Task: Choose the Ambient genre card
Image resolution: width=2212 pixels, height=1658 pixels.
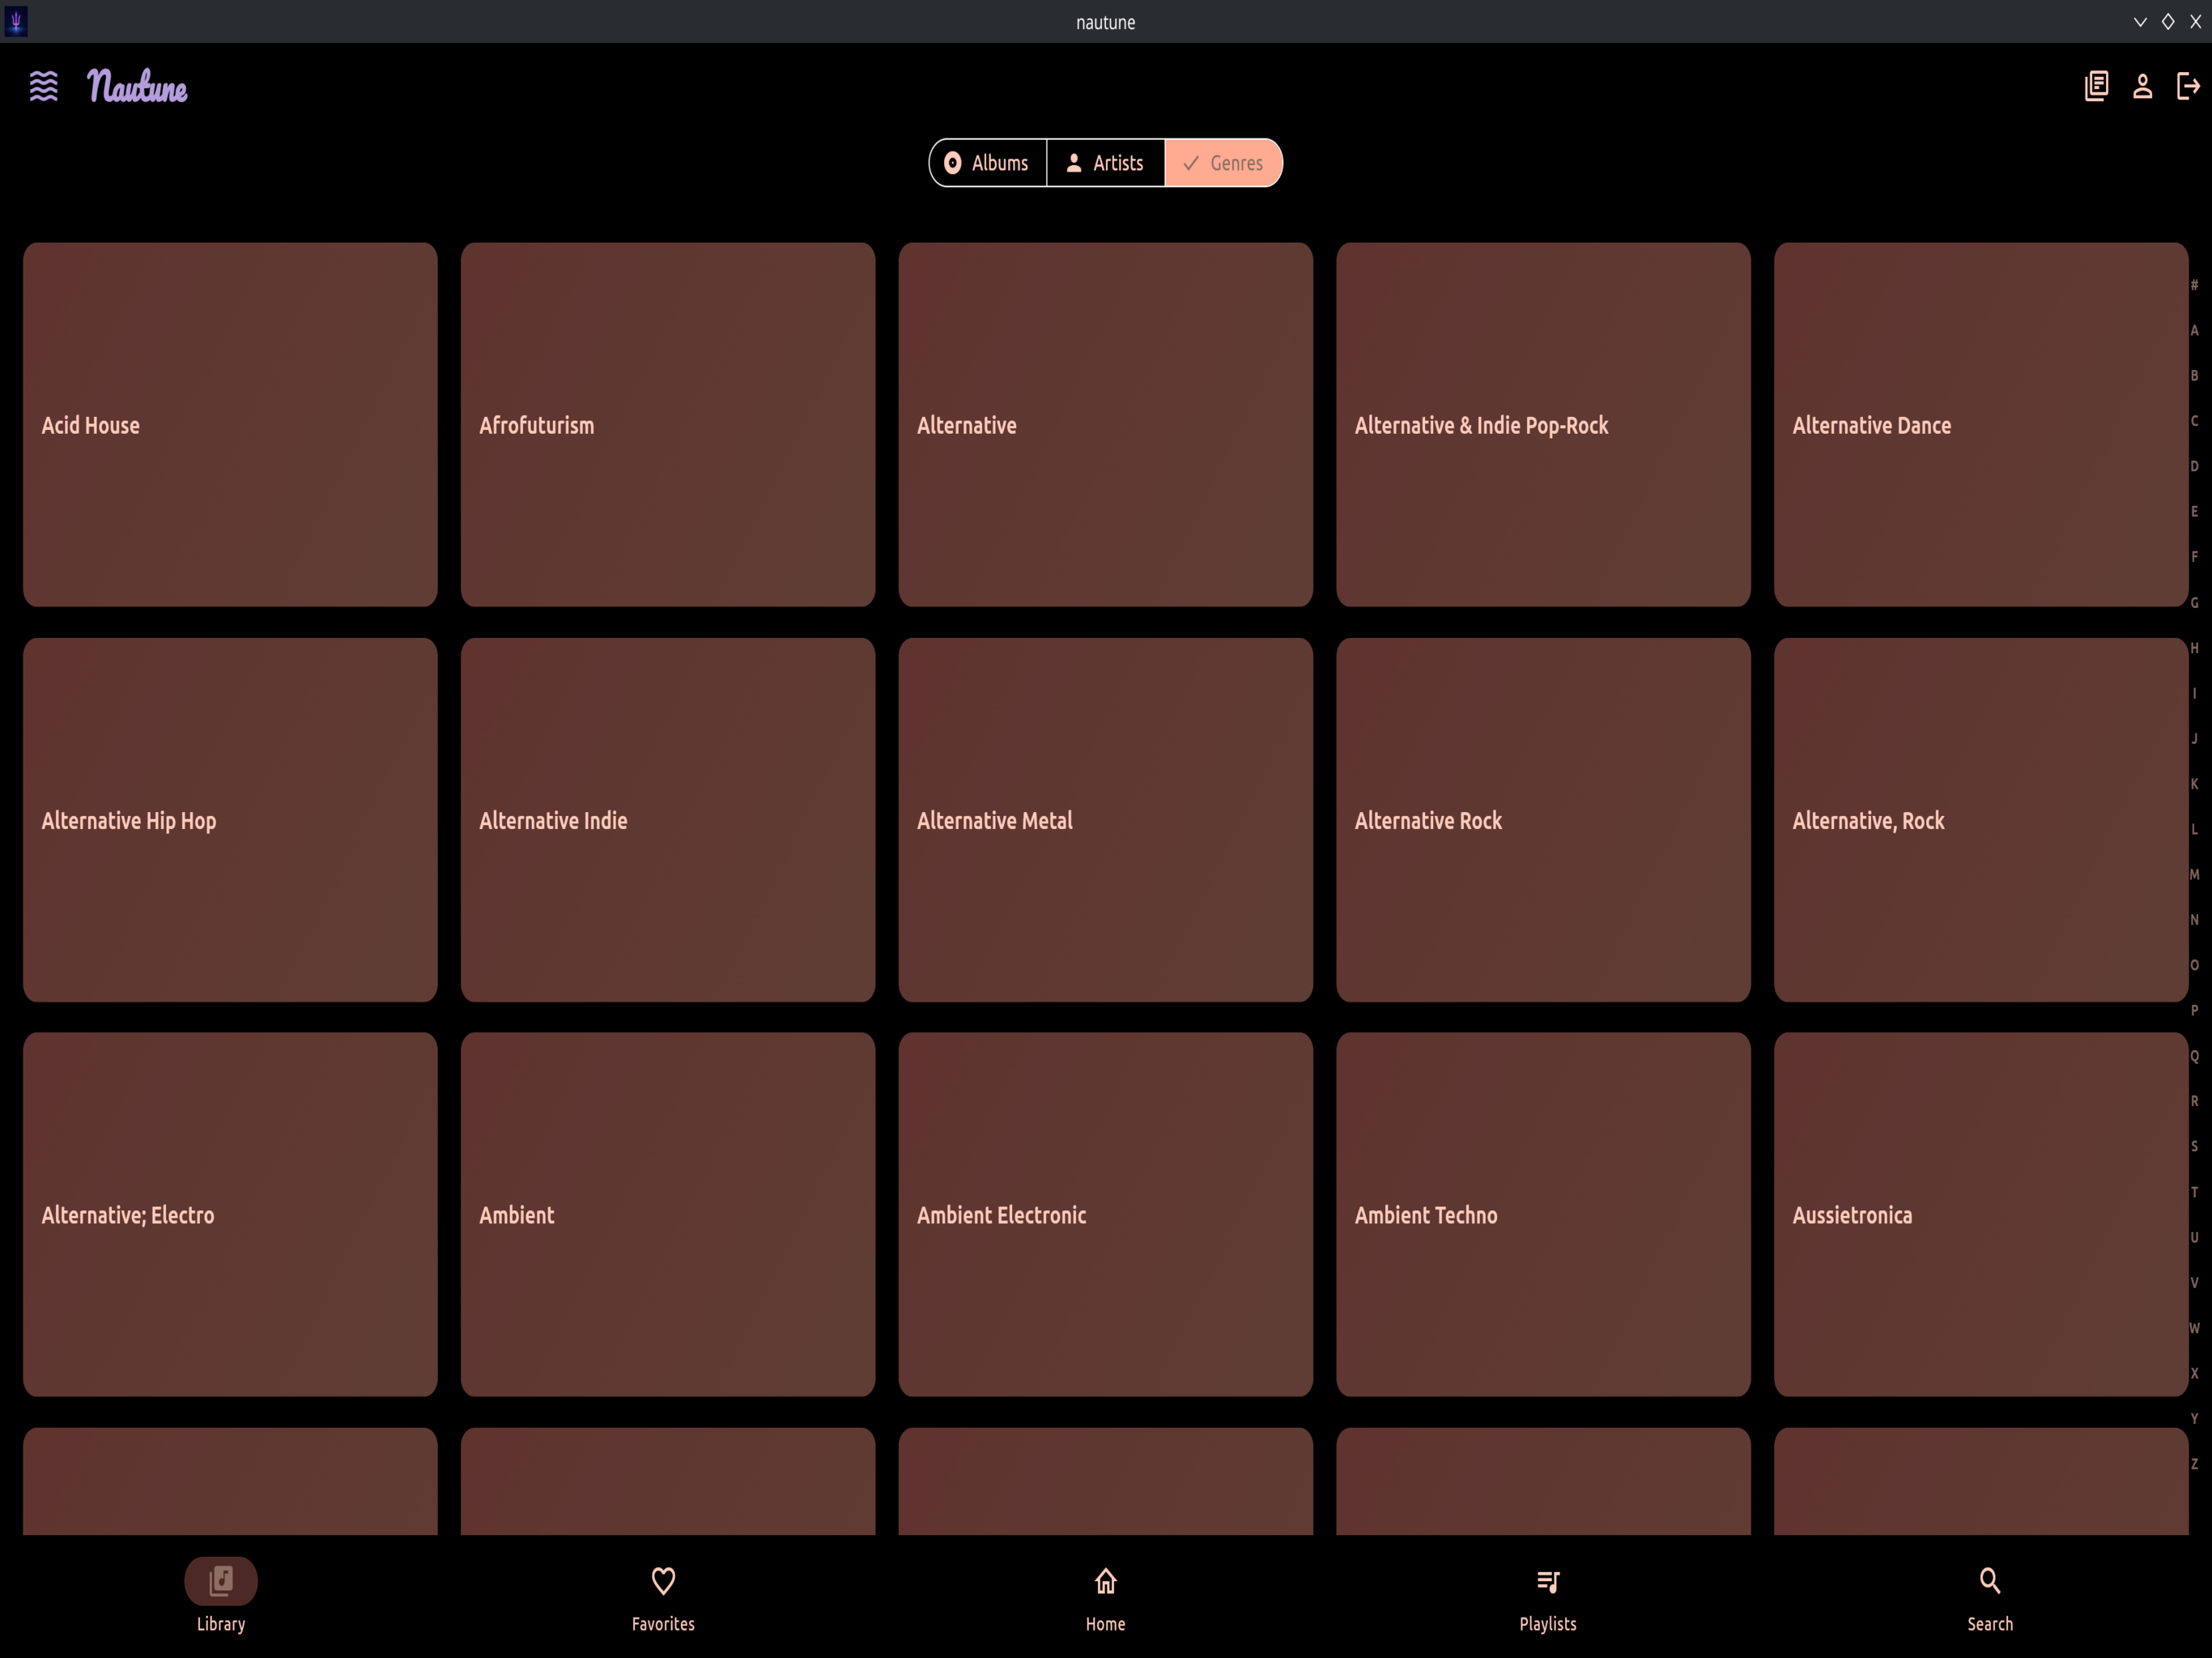Action: click(668, 1215)
